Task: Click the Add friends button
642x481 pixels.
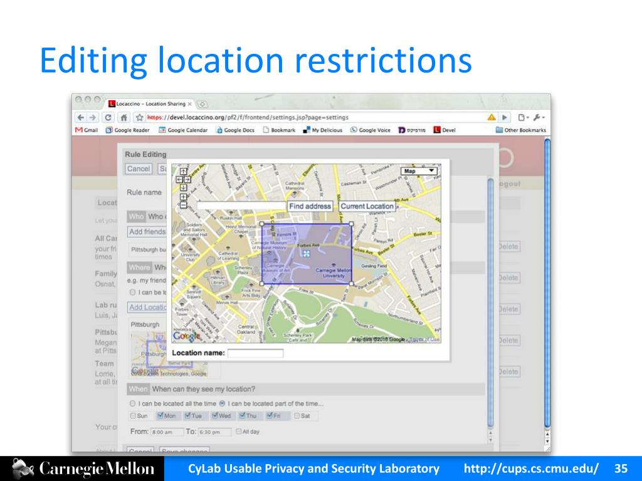Action: pos(147,232)
